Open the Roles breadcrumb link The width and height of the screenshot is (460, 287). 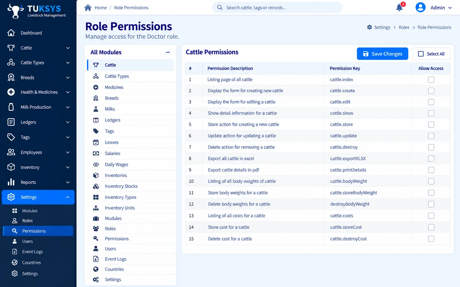pyautogui.click(x=404, y=27)
